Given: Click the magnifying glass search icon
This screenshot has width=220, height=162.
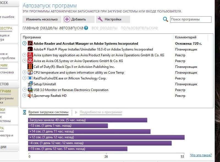Looking at the screenshot, I should (x=165, y=19).
